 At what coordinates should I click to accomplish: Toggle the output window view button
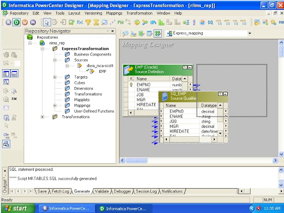pyautogui.click(x=14, y=74)
